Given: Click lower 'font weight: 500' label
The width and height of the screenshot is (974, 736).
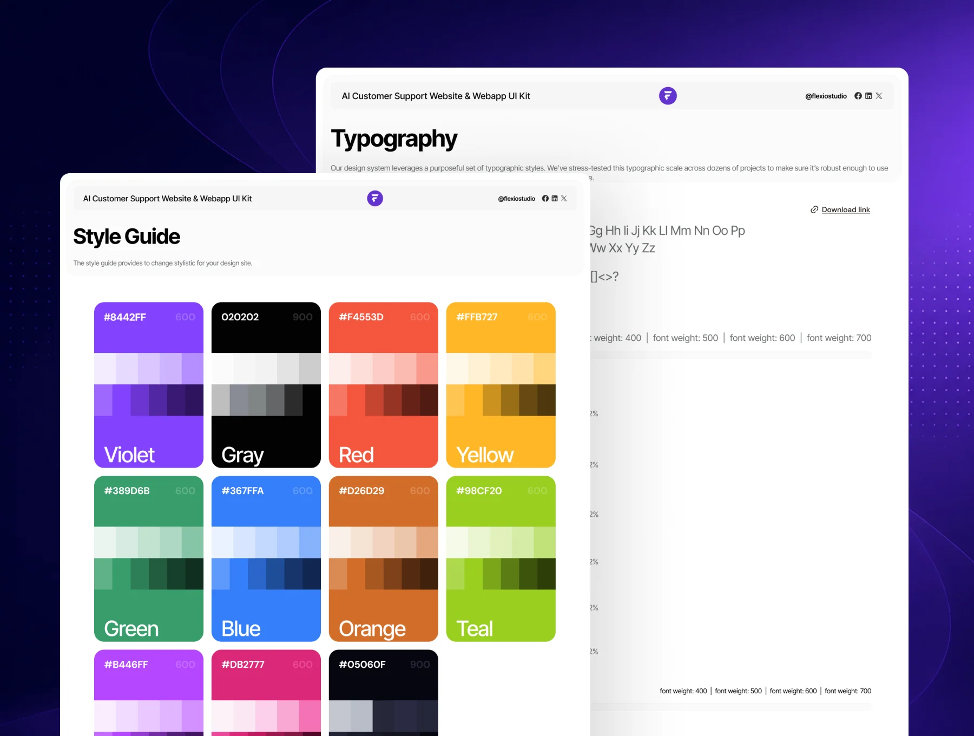Looking at the screenshot, I should (x=738, y=691).
